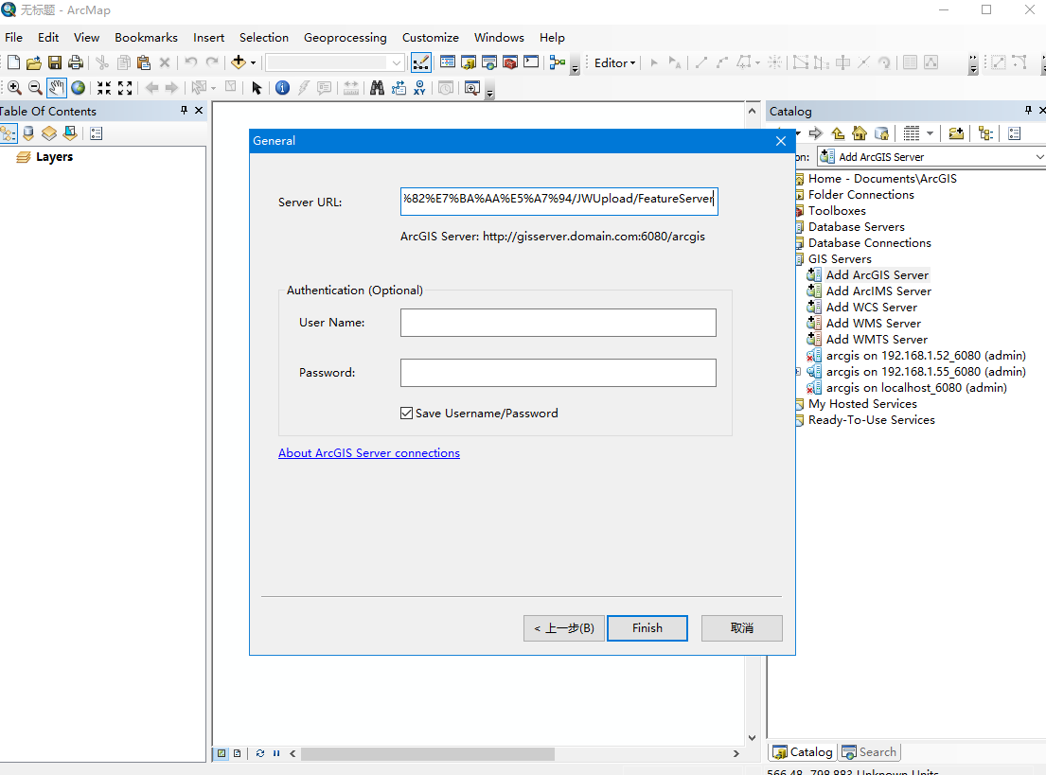Screen dimensions: 1046x775
Task: Toggle Save Username/Password checkbox
Action: (x=406, y=413)
